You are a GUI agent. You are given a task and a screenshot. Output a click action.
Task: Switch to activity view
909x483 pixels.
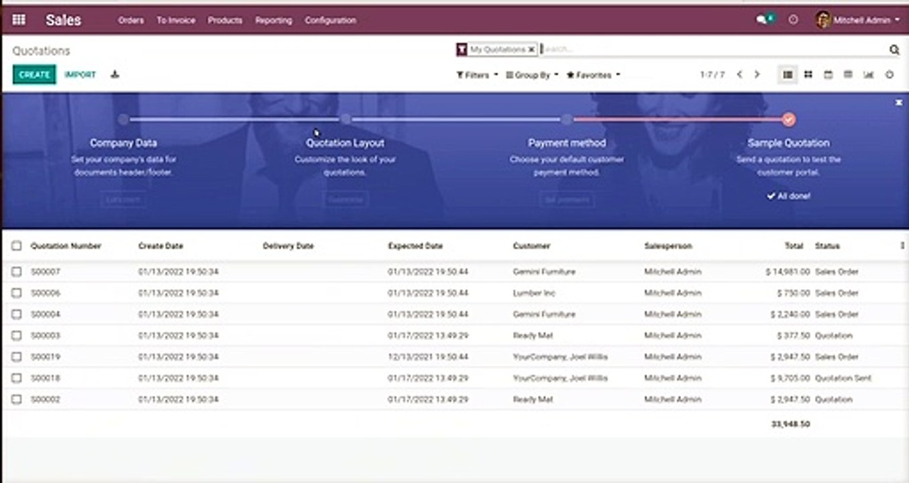(x=890, y=74)
